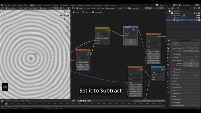This screenshot has height=113, width=201.
Task: Click the current frame marker on timeline
Action: tap(6, 104)
